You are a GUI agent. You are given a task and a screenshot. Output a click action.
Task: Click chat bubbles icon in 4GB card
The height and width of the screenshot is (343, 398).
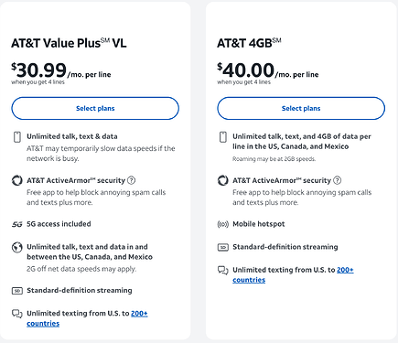click(x=223, y=270)
